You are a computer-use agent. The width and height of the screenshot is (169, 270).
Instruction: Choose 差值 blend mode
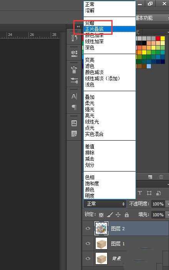coord(109,146)
